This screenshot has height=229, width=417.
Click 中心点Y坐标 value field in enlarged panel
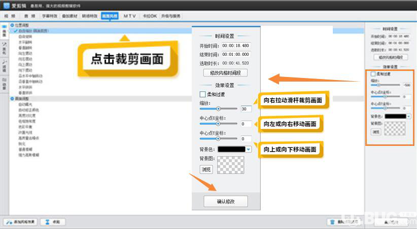coord(246,139)
